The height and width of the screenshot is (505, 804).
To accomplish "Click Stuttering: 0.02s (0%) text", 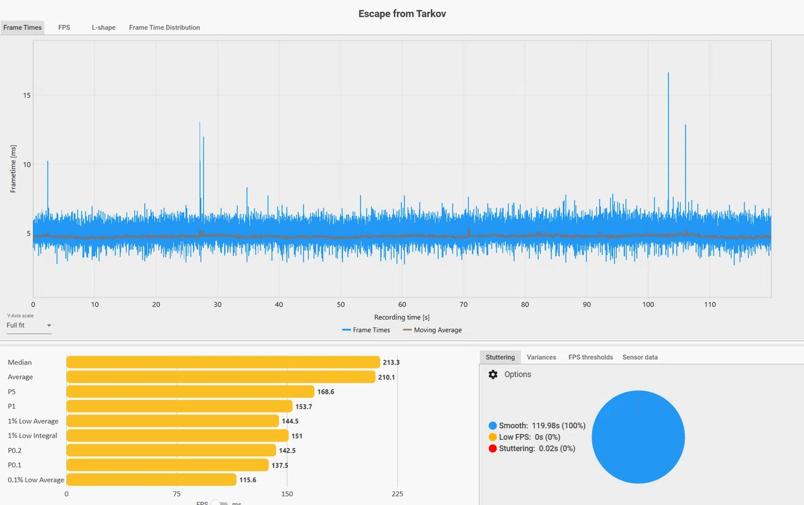I will (x=537, y=448).
